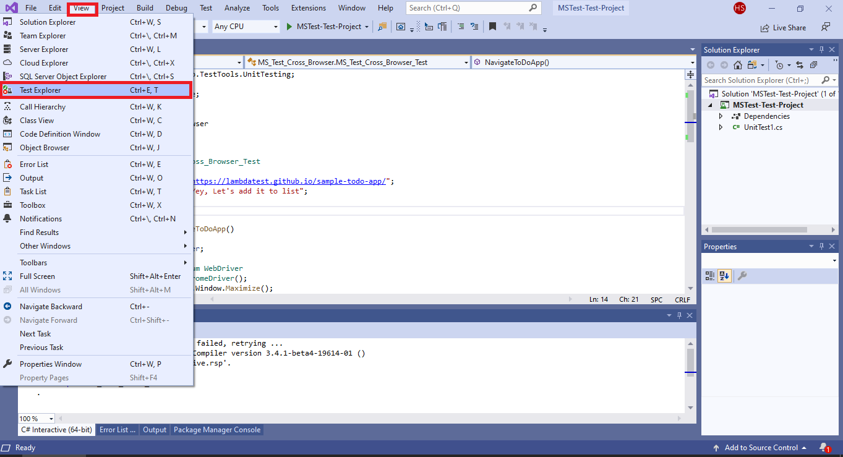Switch to the Output tab
The width and height of the screenshot is (843, 457).
pyautogui.click(x=155, y=430)
